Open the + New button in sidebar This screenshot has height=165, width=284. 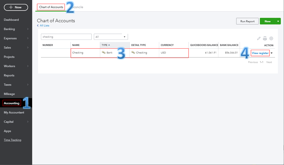point(16,7)
